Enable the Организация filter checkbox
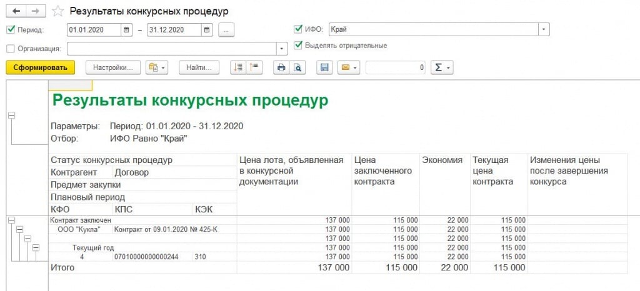 tap(10, 48)
